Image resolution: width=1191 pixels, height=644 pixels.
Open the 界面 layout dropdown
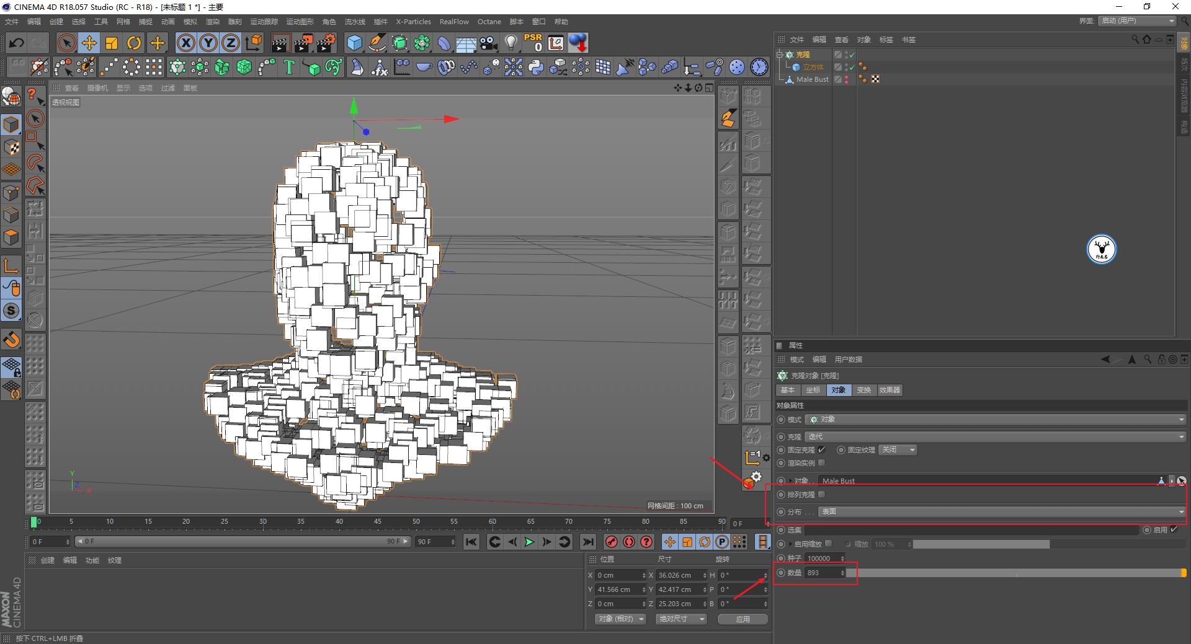point(1137,21)
